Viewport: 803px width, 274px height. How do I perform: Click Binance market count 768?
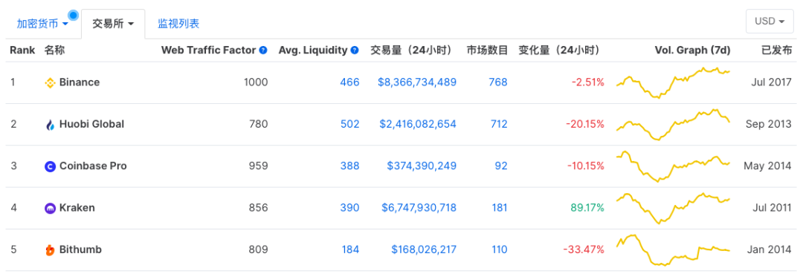497,82
